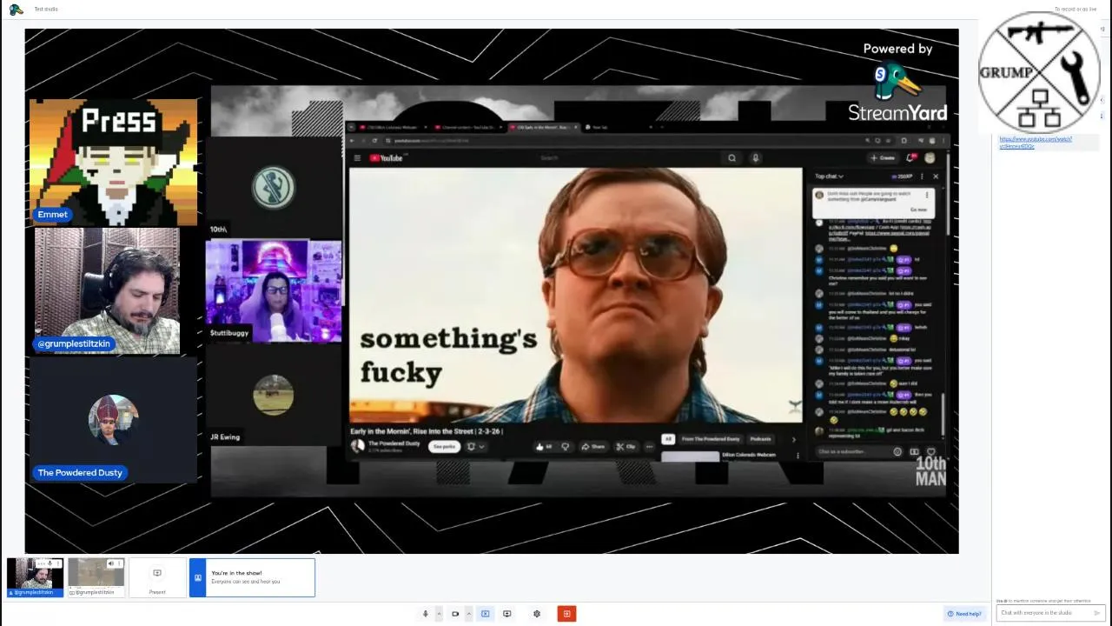1112x626 pixels.
Task: Click the YouTube Create button
Action: click(x=883, y=158)
